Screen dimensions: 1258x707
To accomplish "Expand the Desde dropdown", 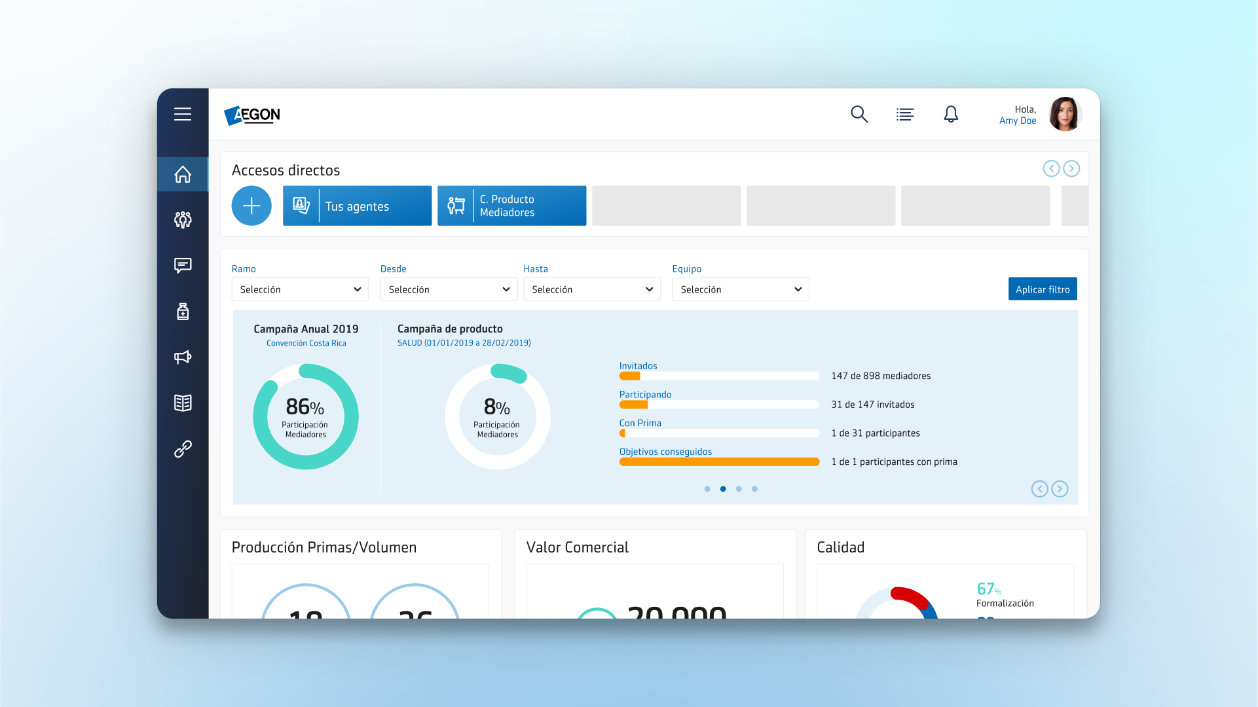I will [x=449, y=289].
